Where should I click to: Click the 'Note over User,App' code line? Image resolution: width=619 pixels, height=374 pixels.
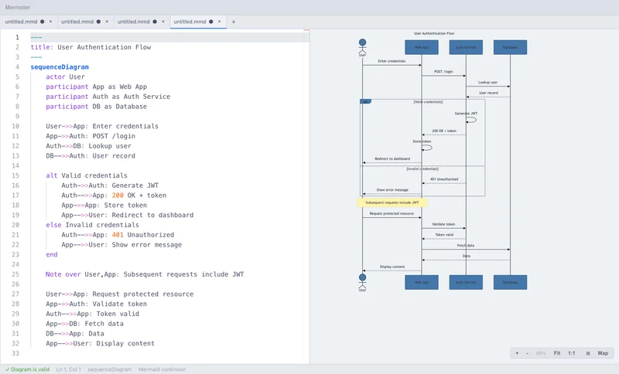(x=145, y=274)
